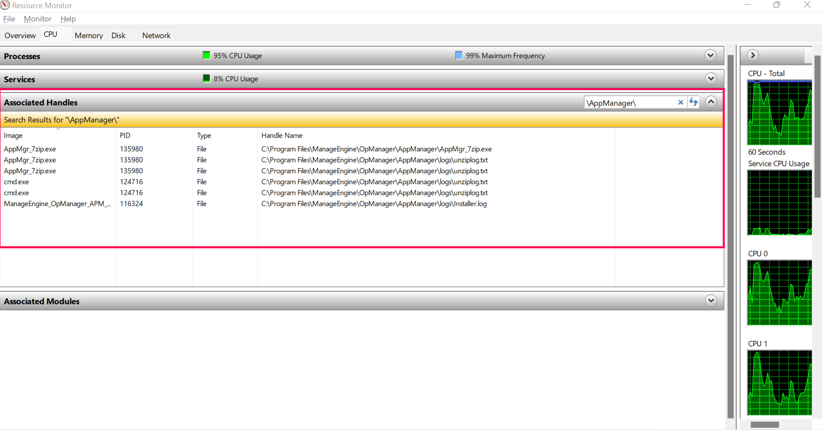Screen dimensions: 822x430
Task: Sort by the Handle Name column header
Action: pos(436,135)
